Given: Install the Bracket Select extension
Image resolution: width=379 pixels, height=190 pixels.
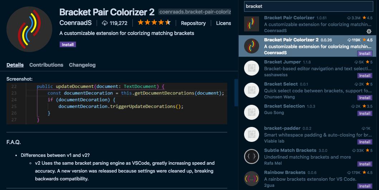Looking at the screenshot, I should click(x=365, y=98).
